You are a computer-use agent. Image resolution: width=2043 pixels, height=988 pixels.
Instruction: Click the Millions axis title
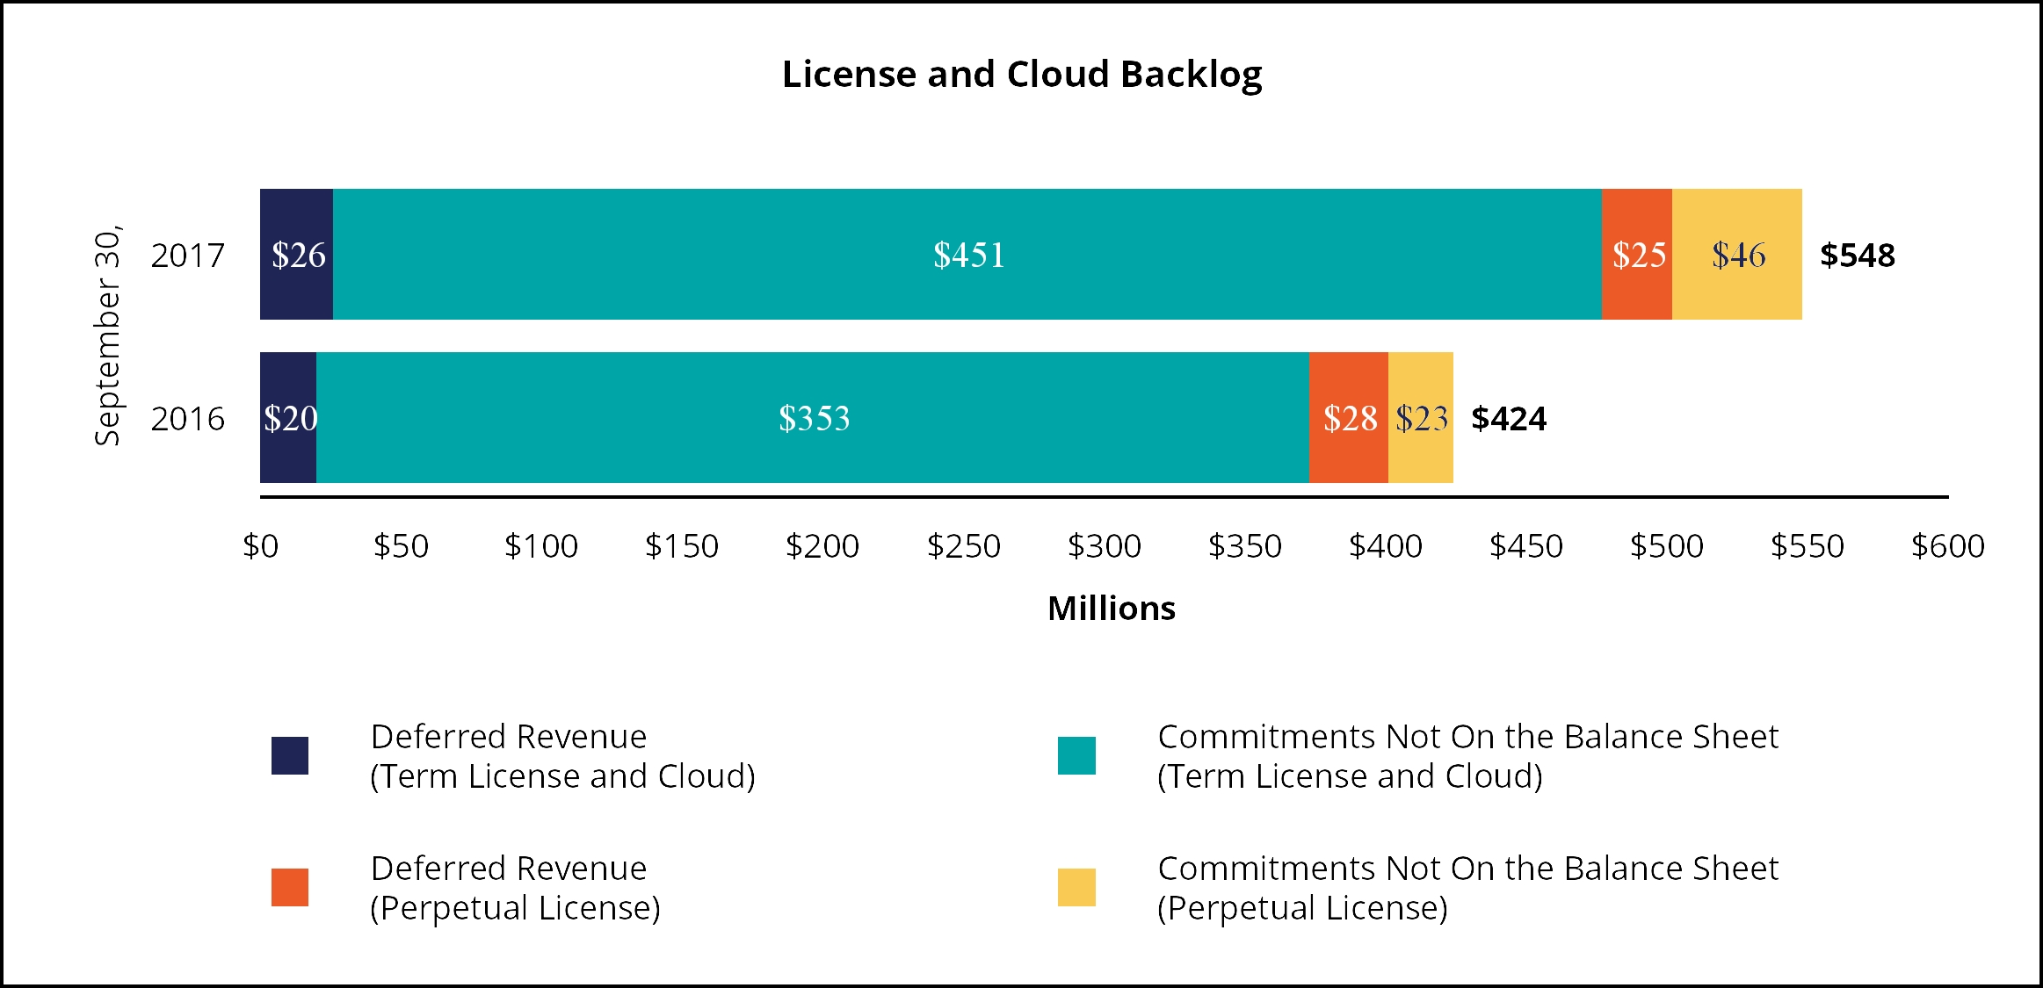[x=1111, y=608]
